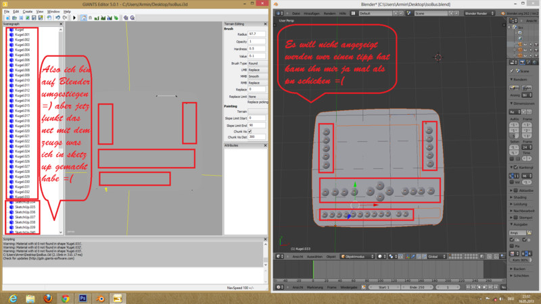Select SketchUp.036 in the Scenegraph tree
This screenshot has height=304, width=541.
coord(25,212)
